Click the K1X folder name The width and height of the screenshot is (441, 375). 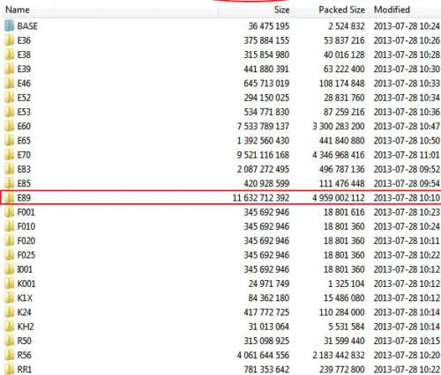[x=25, y=298]
